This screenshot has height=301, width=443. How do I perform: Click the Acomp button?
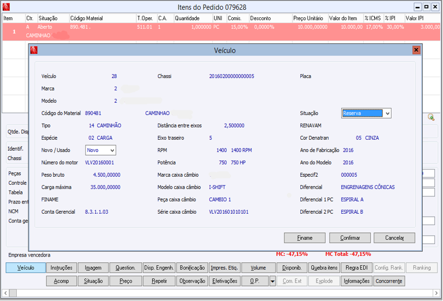click(x=61, y=281)
